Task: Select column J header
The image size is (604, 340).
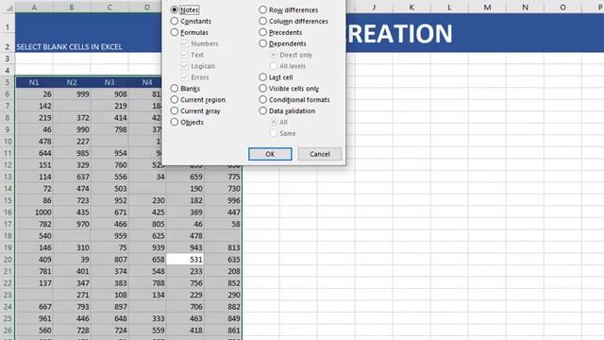Action: [x=374, y=8]
